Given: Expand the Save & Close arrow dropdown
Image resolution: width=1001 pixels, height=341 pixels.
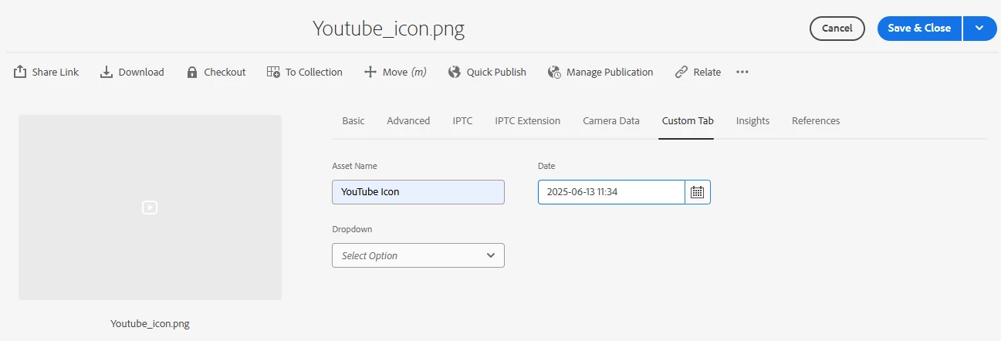Looking at the screenshot, I should click(x=979, y=28).
